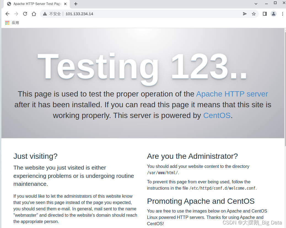Close the Apache HTTP Server Test Page tab

coord(65,4)
